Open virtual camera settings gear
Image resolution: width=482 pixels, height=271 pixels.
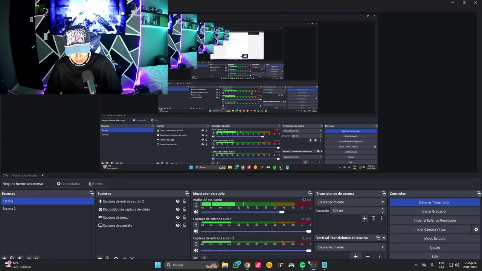point(476,229)
